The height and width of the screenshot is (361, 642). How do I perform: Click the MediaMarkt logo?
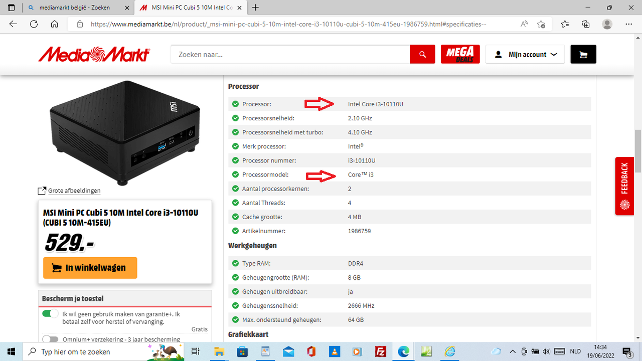[94, 54]
